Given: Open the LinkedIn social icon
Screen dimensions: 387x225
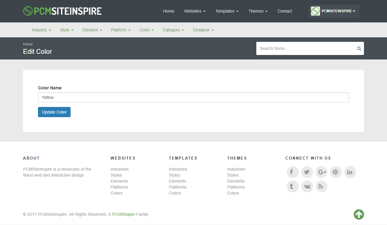Looking at the screenshot, I should coord(350,172).
